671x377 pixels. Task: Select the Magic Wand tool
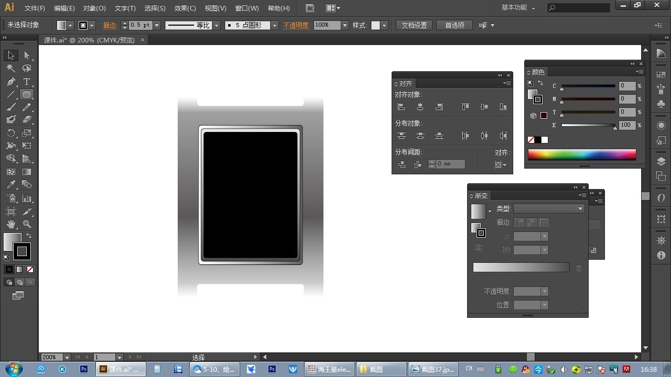(11, 68)
